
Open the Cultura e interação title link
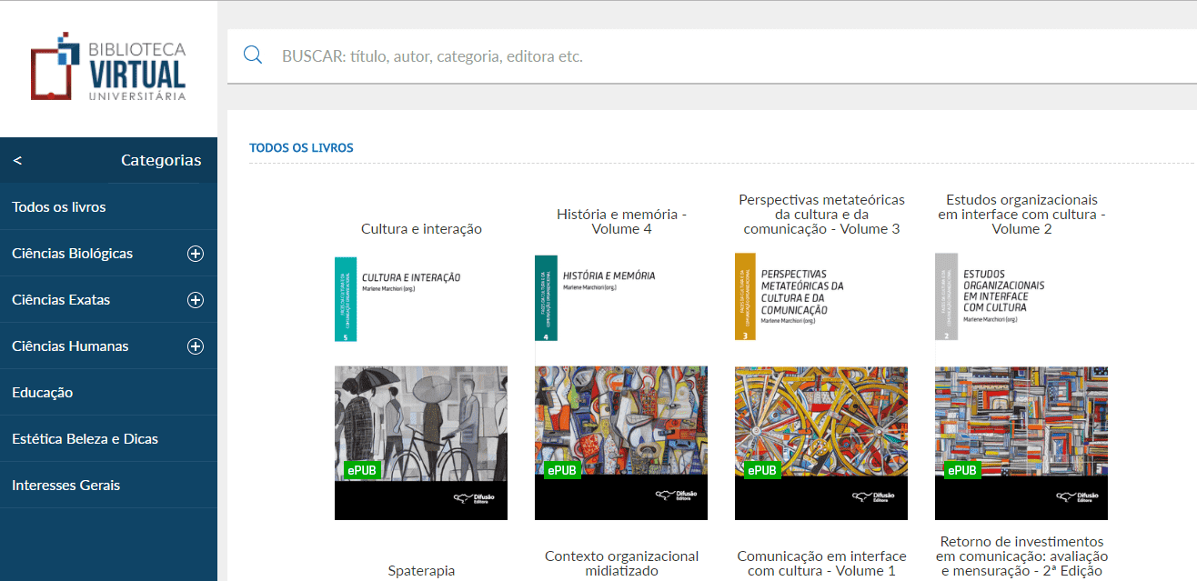[x=421, y=229]
